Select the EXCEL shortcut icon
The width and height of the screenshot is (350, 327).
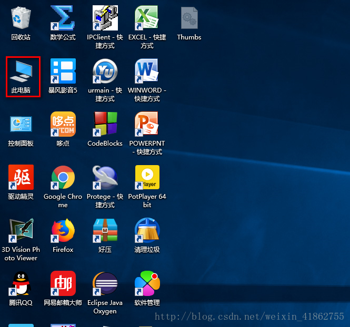click(x=147, y=18)
